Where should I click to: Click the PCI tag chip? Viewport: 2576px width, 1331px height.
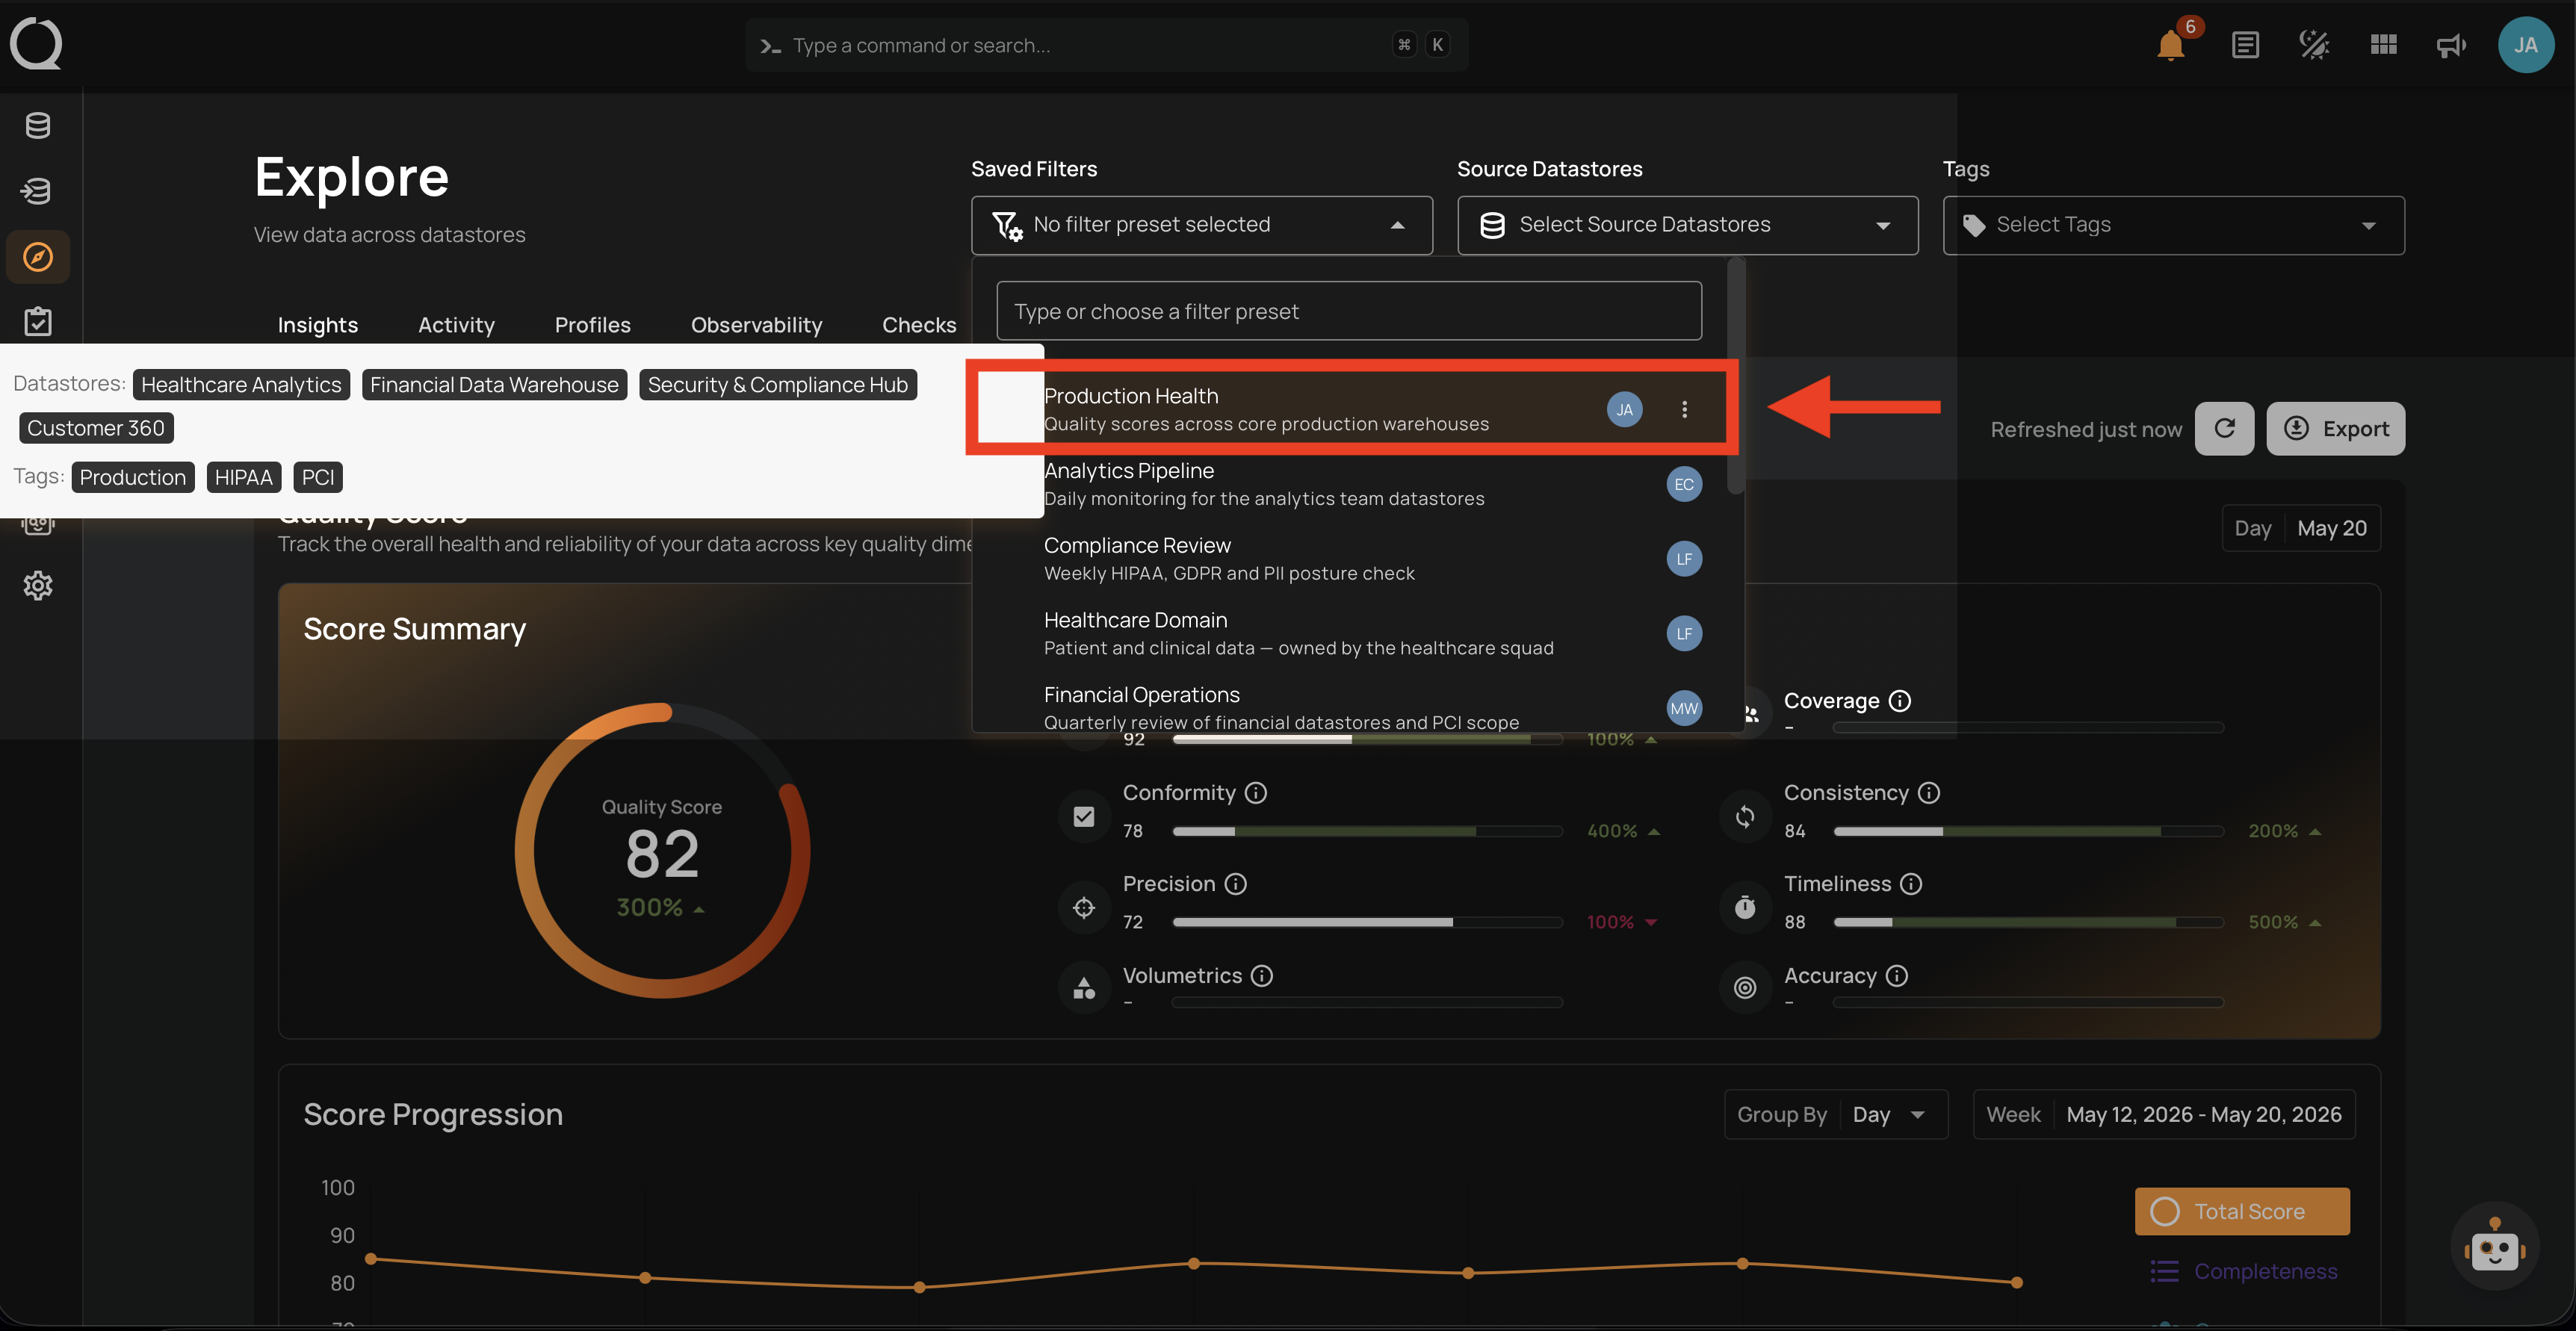coord(318,477)
